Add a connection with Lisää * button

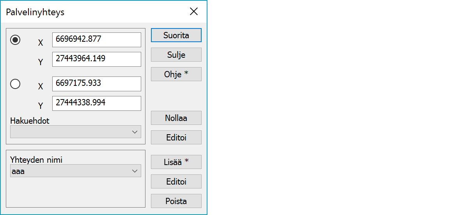click(176, 162)
